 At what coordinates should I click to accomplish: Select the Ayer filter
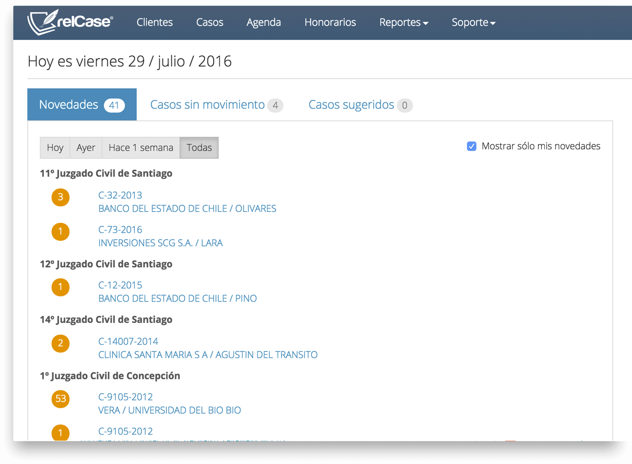[86, 147]
